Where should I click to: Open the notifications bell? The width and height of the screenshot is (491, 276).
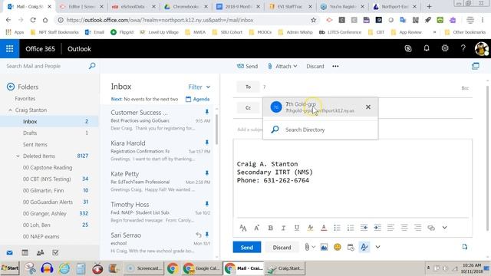[x=427, y=48]
